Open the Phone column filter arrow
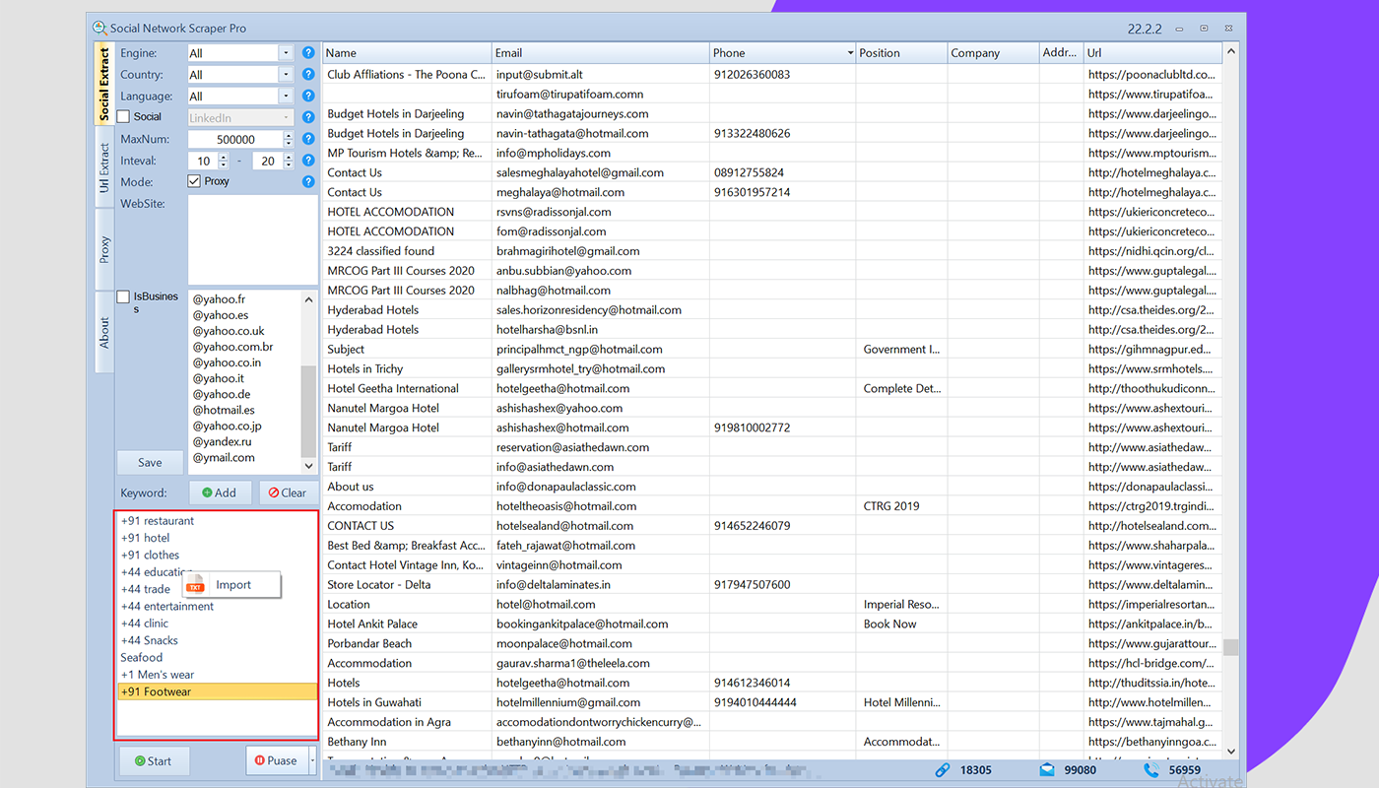 (850, 53)
